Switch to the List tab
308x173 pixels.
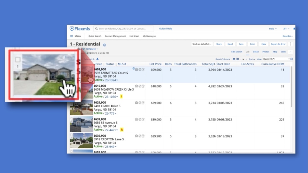[x=247, y=52]
